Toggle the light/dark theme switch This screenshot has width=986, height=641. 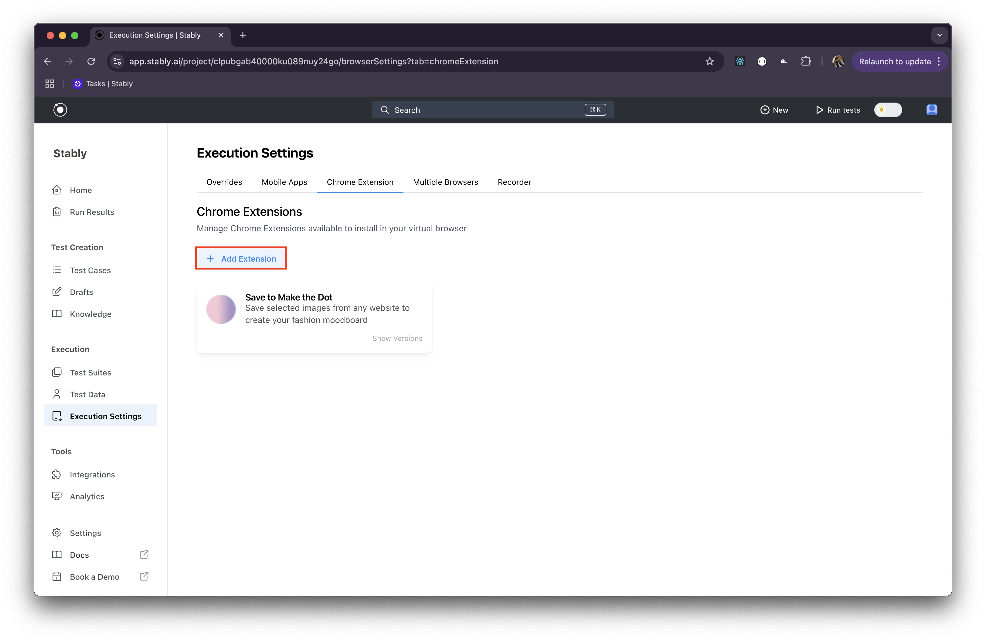(888, 110)
